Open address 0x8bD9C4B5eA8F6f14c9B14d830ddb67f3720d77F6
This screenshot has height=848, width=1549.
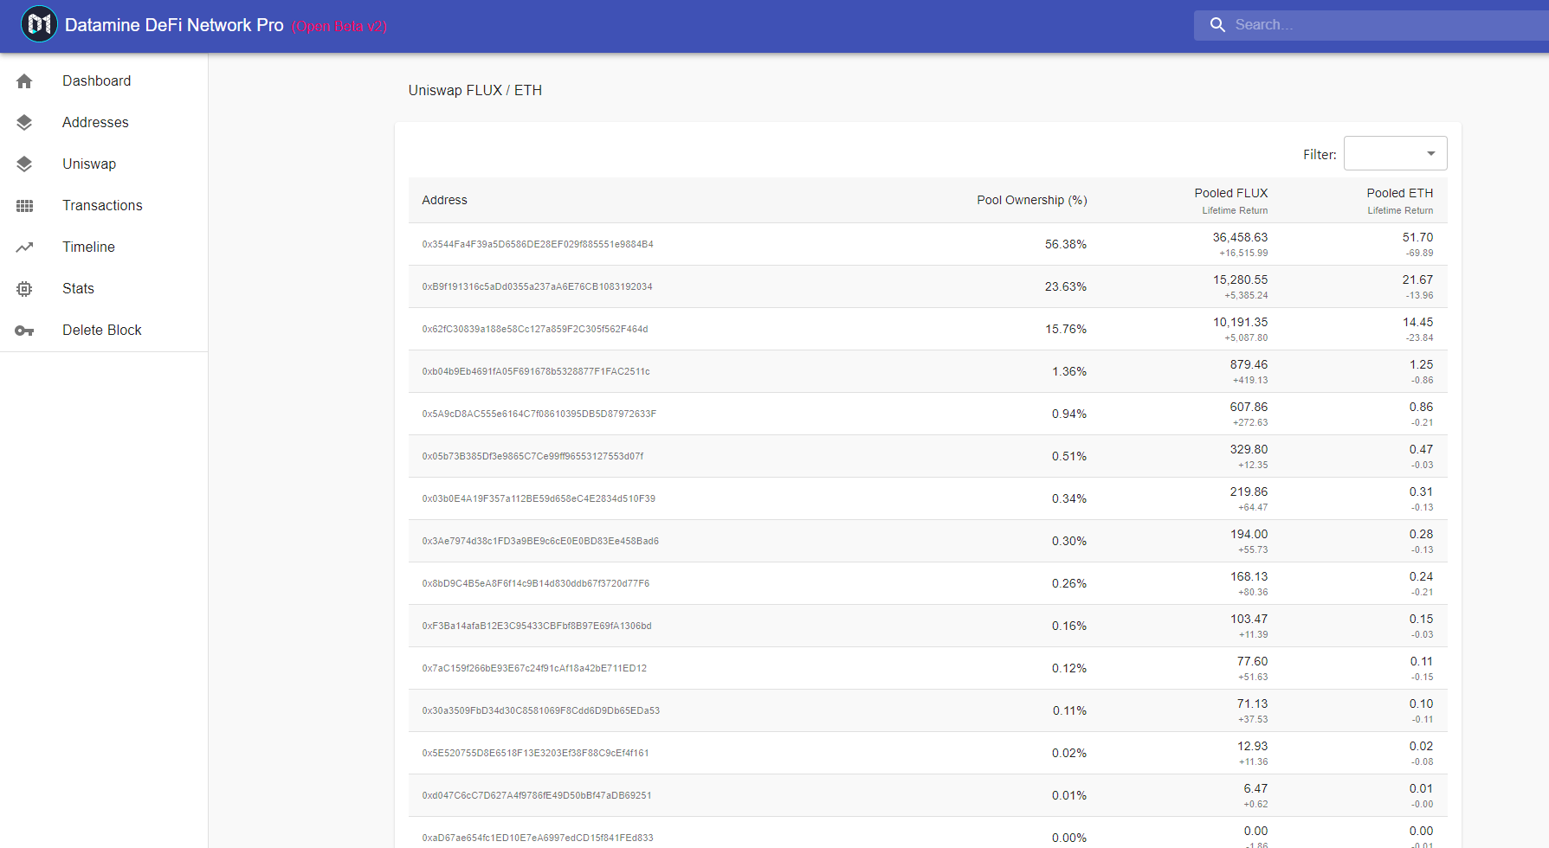(x=536, y=583)
